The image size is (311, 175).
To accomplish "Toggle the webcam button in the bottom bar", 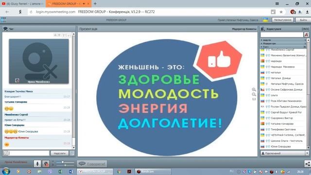I will click(x=46, y=164).
